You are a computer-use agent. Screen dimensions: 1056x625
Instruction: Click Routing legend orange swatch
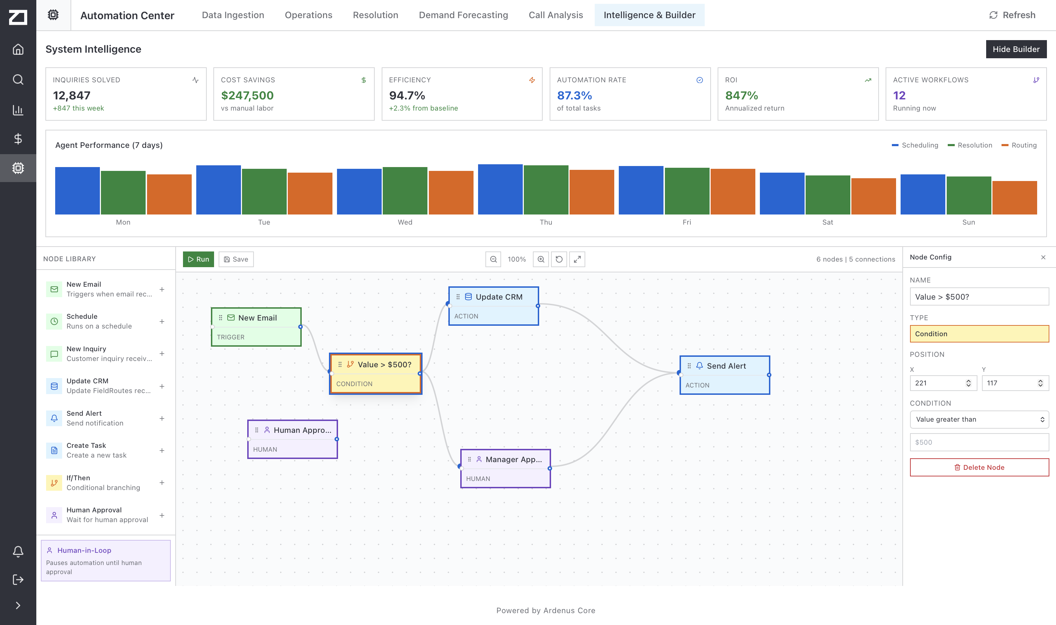pyautogui.click(x=1005, y=145)
